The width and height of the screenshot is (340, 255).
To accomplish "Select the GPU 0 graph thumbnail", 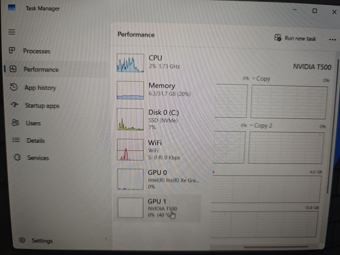I will (x=130, y=179).
